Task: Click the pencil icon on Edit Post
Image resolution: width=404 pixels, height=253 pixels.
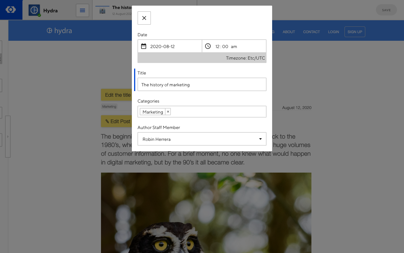Action: 107,121
